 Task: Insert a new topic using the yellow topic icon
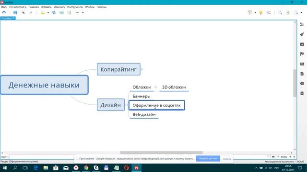[x=43, y=13]
